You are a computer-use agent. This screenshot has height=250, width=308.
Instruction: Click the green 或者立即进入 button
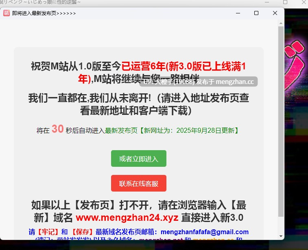[139, 159]
